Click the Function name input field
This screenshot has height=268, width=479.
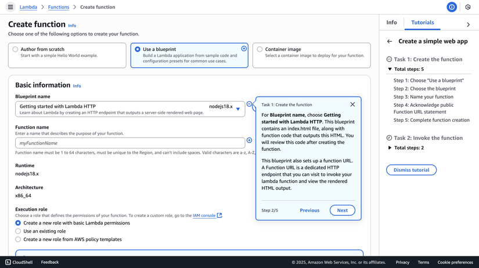pos(130,143)
